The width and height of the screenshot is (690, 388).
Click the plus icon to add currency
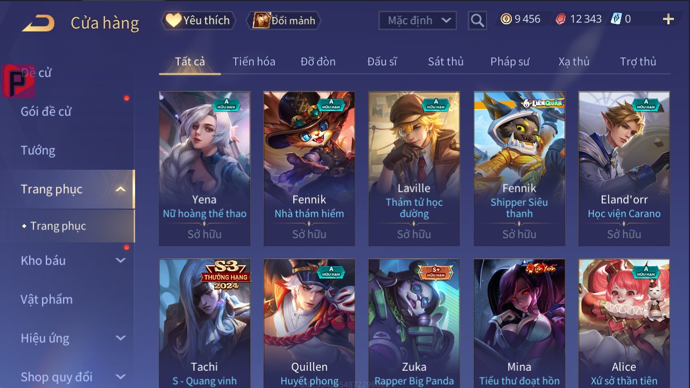668,19
